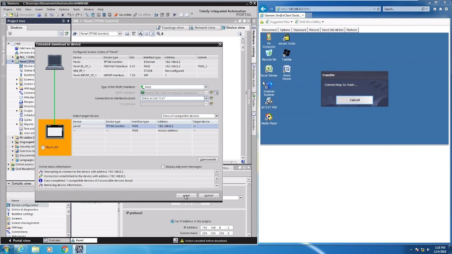Open Media Player on remote desktop
Viewport: 452px width, 254px height.
[269, 119]
